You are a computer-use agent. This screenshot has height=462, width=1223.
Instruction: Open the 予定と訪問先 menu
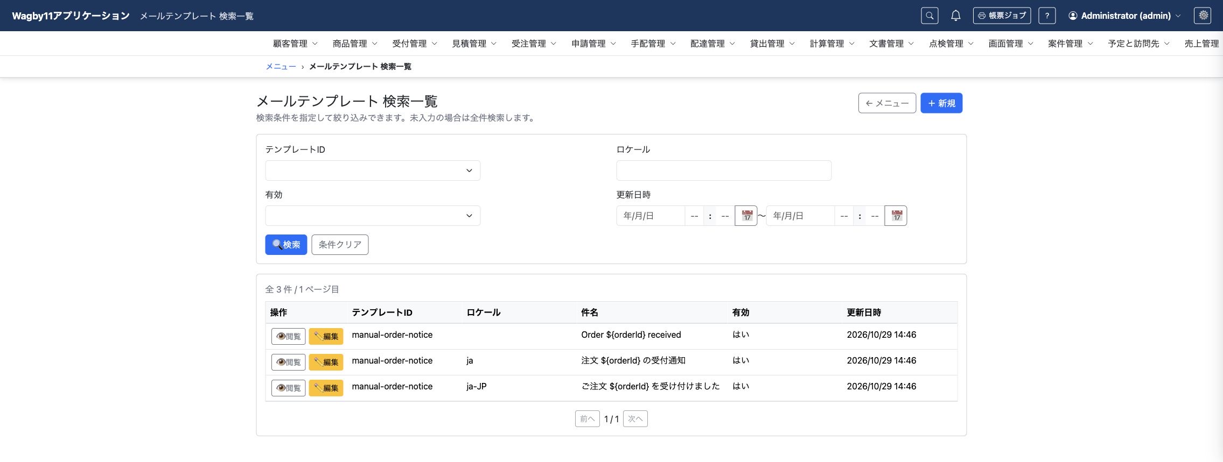tap(1139, 44)
